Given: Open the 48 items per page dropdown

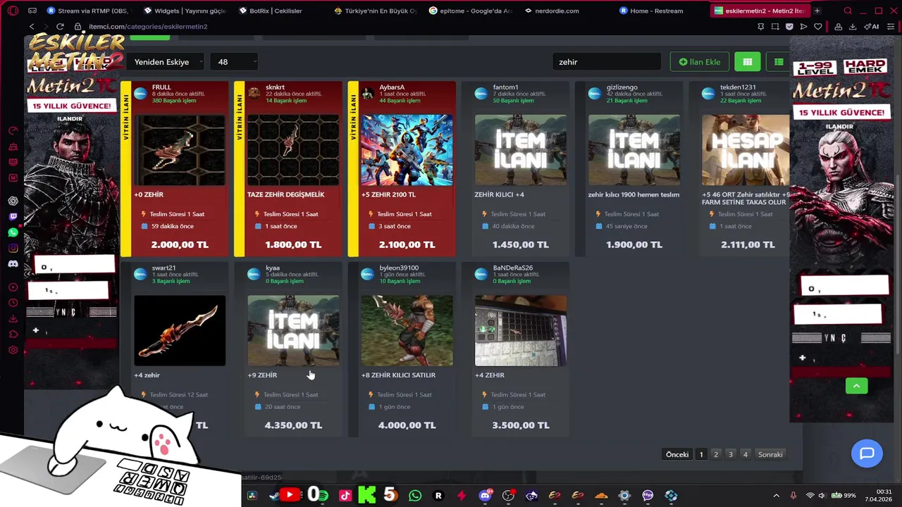Looking at the screenshot, I should pyautogui.click(x=234, y=62).
